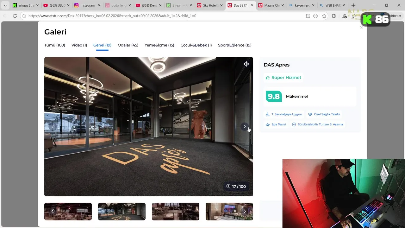View the Spor&Eğlence (19) tab
Viewport: 405px width, 228px height.
tap(235, 45)
